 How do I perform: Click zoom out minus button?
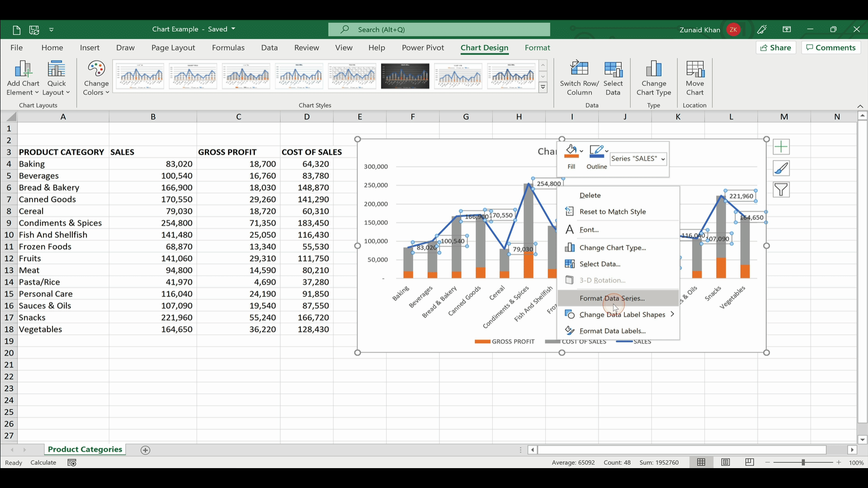[768, 463]
